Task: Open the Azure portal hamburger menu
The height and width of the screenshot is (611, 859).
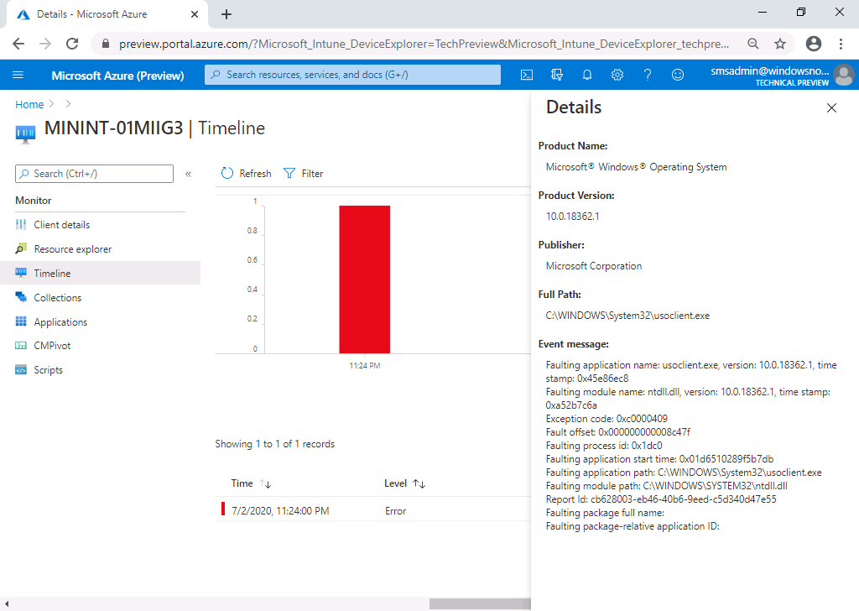Action: tap(18, 75)
